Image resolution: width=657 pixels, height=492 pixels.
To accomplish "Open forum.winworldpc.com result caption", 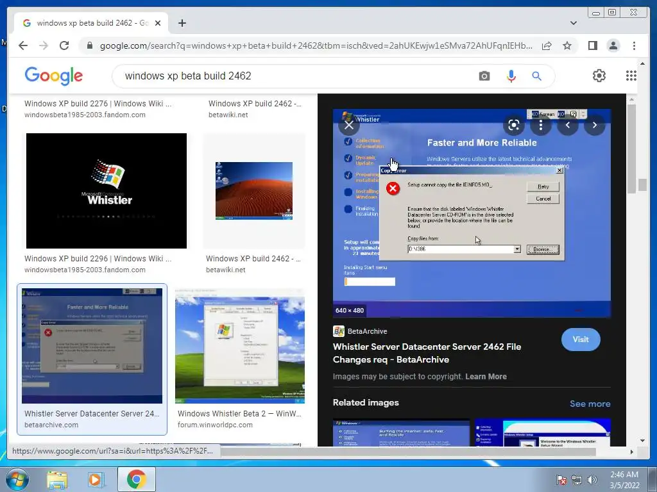I will [215, 425].
